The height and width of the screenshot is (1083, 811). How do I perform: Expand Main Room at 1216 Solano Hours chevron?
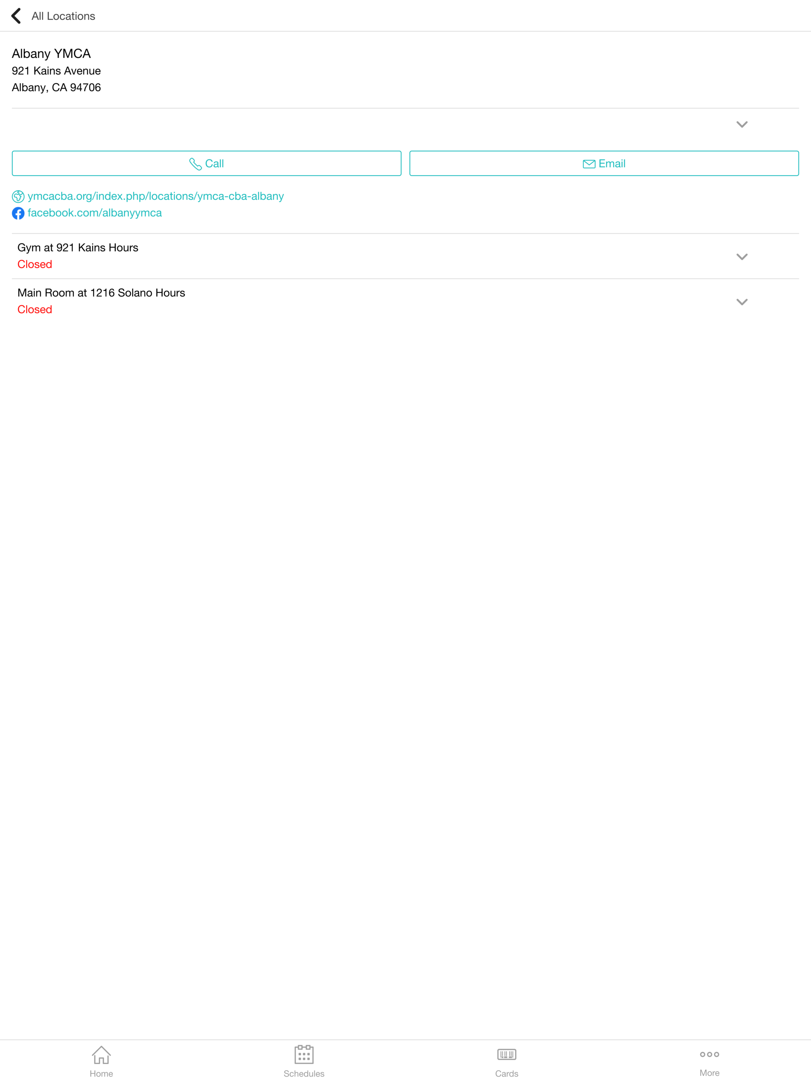[x=742, y=302]
